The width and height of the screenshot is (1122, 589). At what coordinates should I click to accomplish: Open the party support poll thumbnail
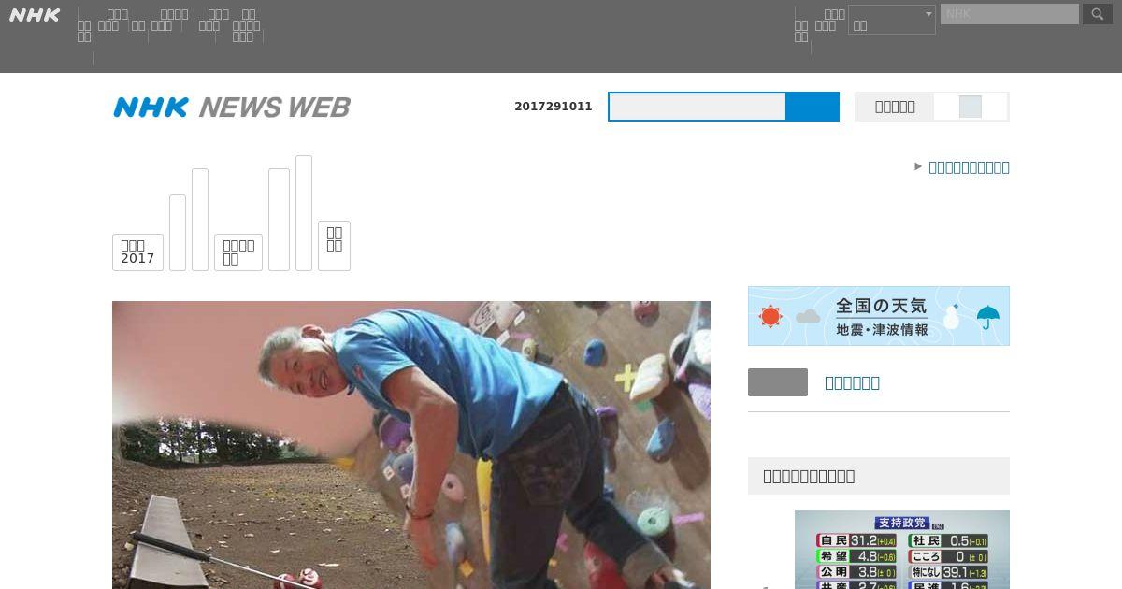[x=902, y=549]
